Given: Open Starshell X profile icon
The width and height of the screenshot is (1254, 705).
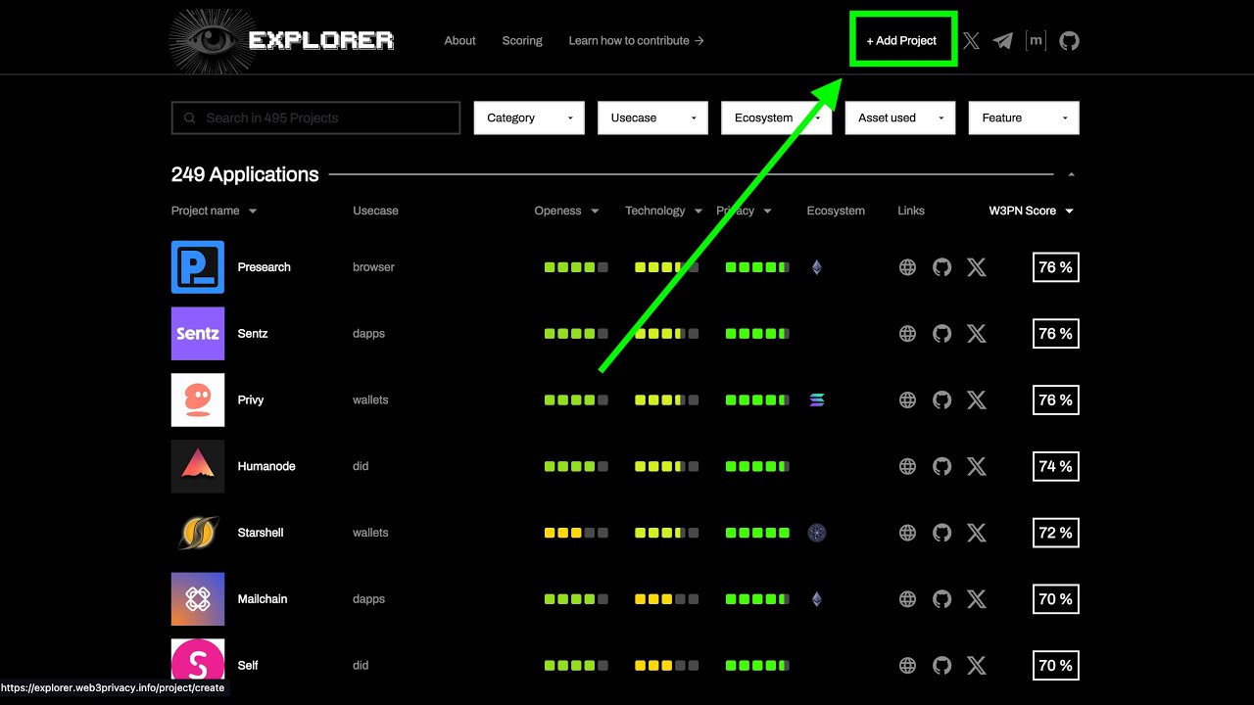Looking at the screenshot, I should pos(977,534).
